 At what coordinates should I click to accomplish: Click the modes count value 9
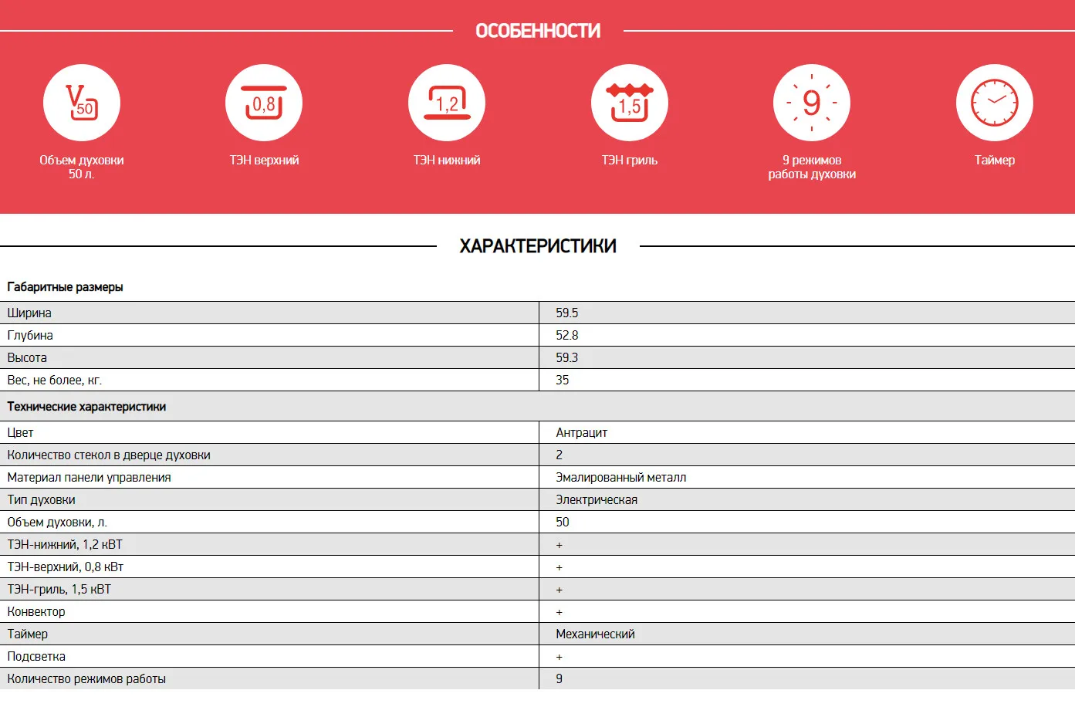(x=559, y=678)
